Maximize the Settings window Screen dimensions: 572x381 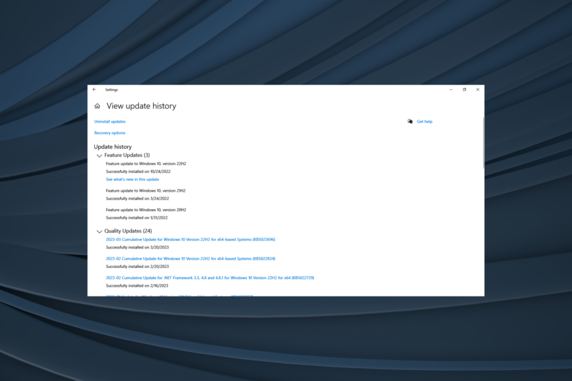tap(464, 89)
